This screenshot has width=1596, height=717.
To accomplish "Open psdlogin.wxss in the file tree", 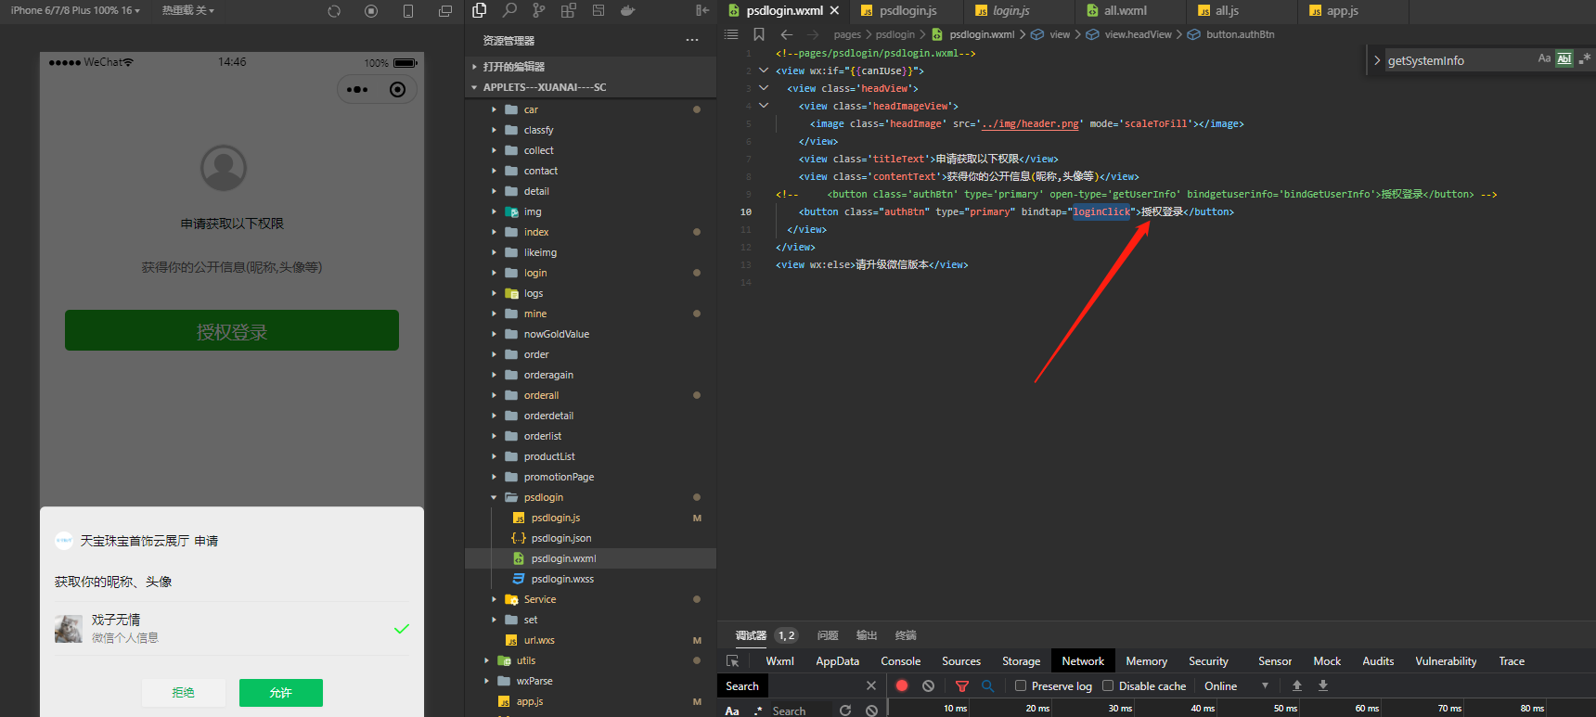I will [590, 579].
